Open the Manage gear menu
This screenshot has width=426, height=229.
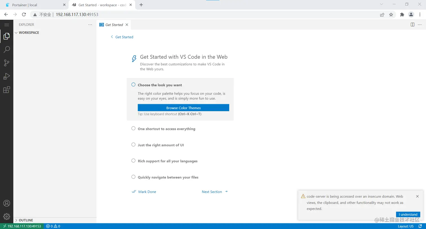[6, 216]
